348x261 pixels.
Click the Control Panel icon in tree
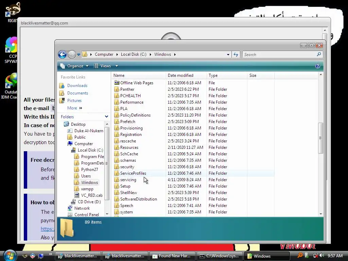pos(70,215)
